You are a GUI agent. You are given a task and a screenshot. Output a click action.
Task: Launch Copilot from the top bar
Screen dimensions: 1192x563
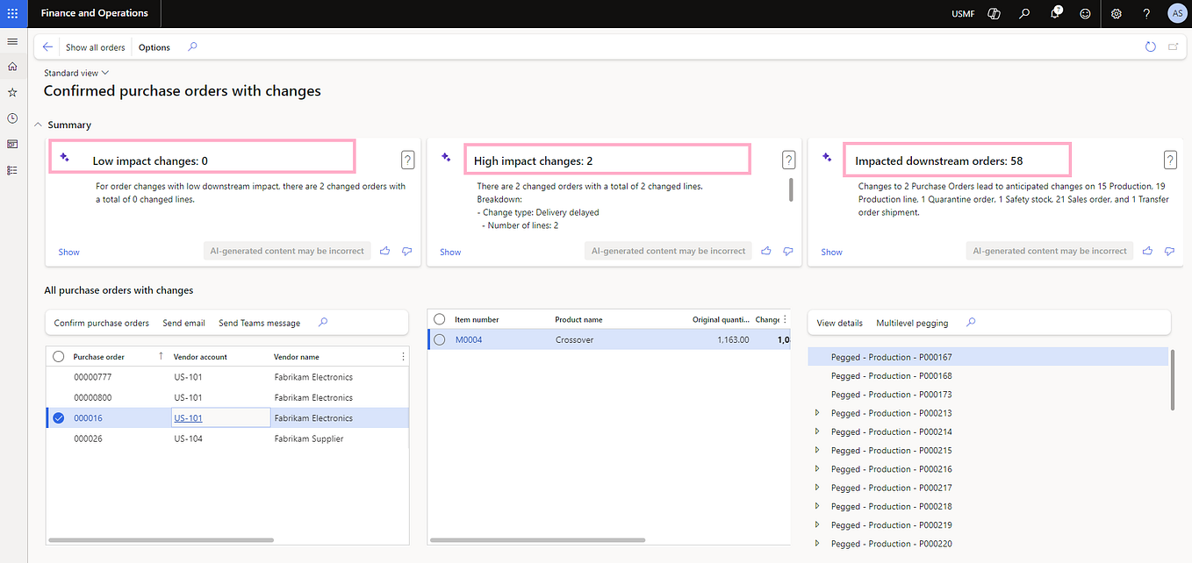[x=994, y=13]
